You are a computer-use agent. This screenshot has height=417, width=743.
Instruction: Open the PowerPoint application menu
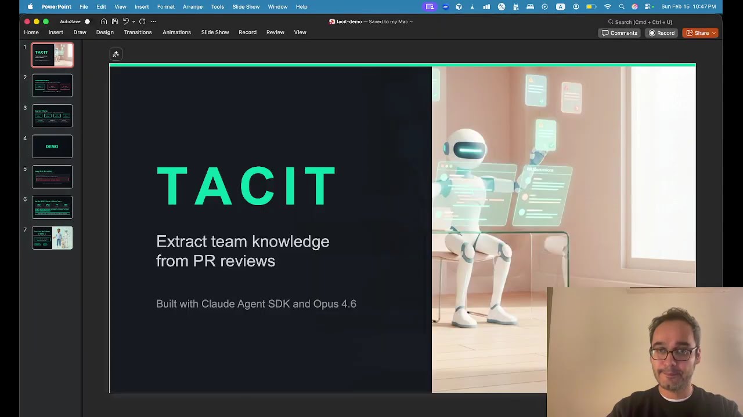point(56,7)
